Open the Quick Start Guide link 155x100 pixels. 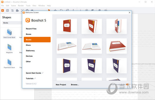coord(34,73)
